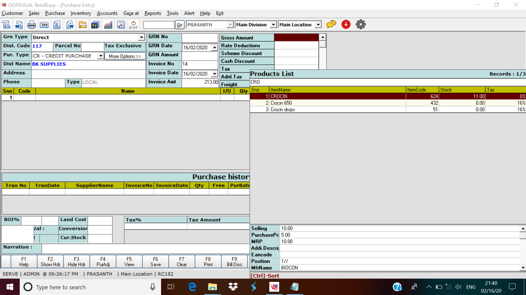Click the Narration input field
The width and height of the screenshot is (526, 295).
[145, 248]
